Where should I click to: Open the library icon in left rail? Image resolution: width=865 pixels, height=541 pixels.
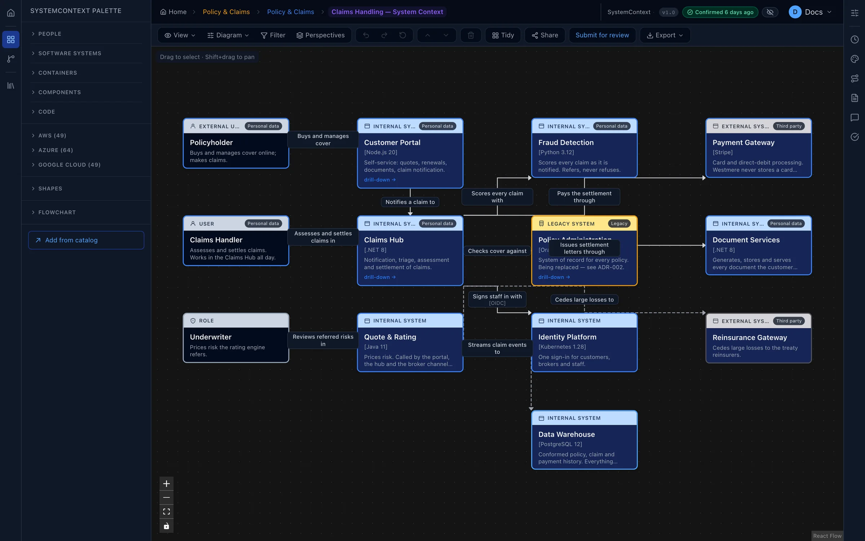[11, 85]
